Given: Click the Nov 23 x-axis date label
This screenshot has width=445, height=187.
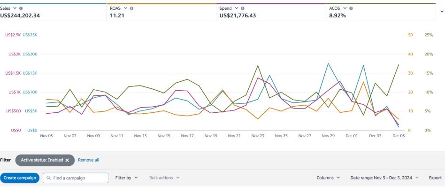Looking at the screenshot, I should 258,136.
